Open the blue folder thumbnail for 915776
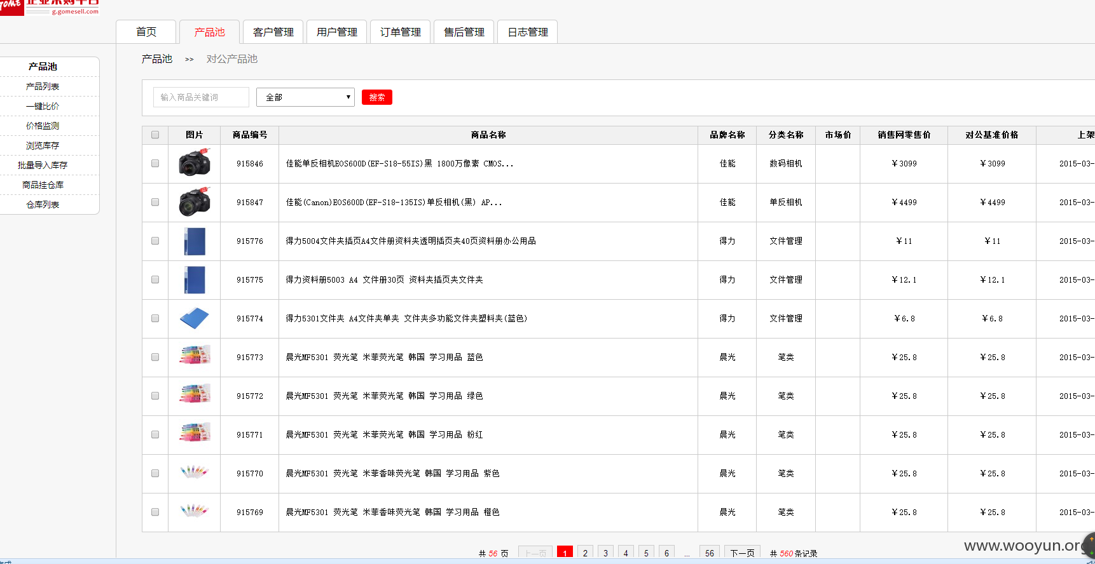1095x564 pixels. click(x=195, y=241)
